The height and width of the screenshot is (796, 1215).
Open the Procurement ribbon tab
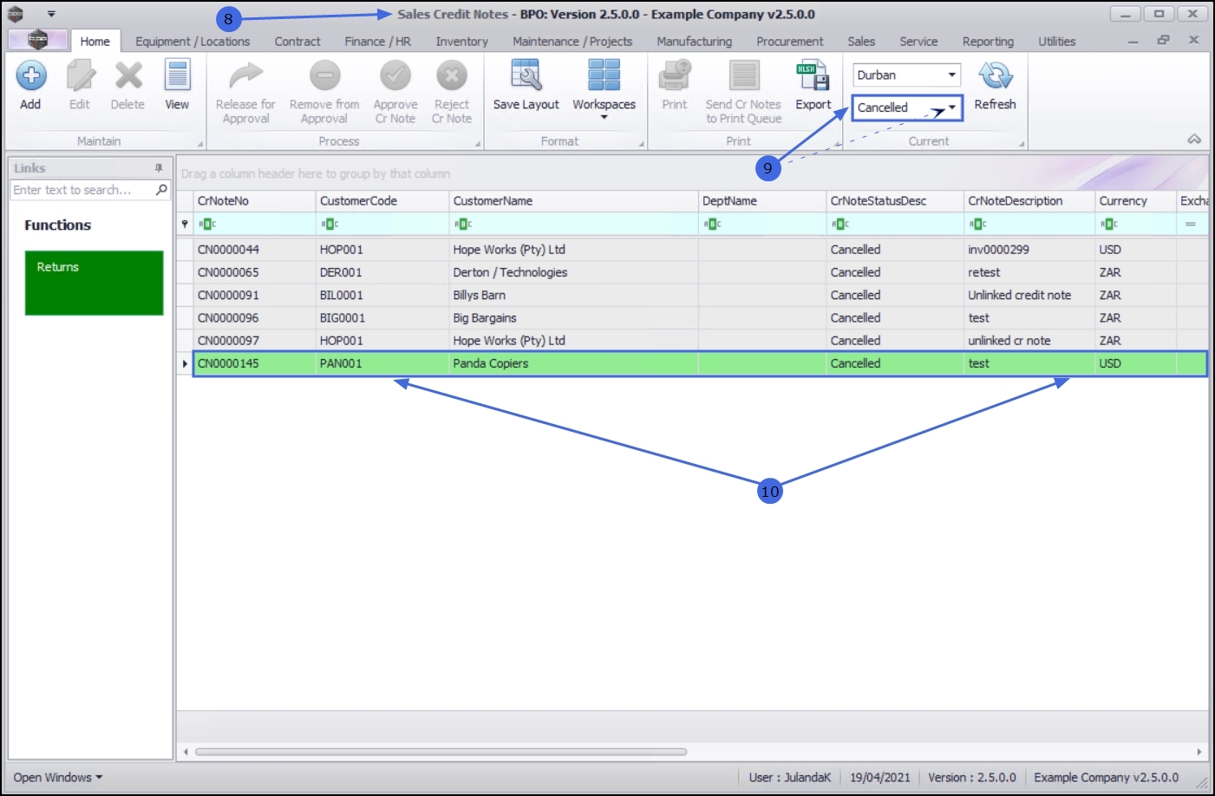point(790,42)
